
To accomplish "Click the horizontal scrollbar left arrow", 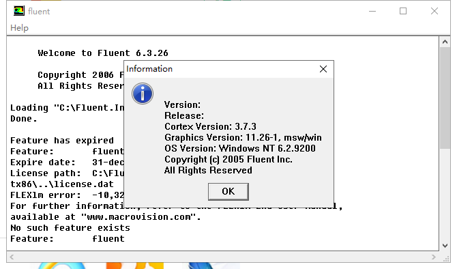I will (12, 257).
